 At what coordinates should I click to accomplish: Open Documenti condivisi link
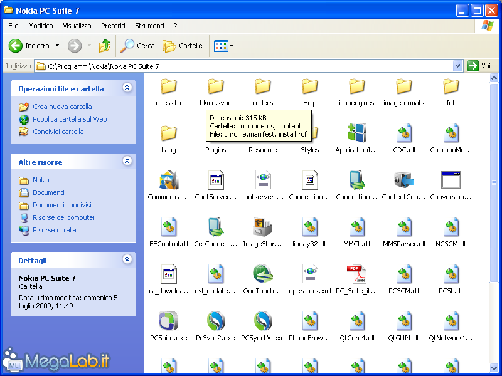[62, 205]
